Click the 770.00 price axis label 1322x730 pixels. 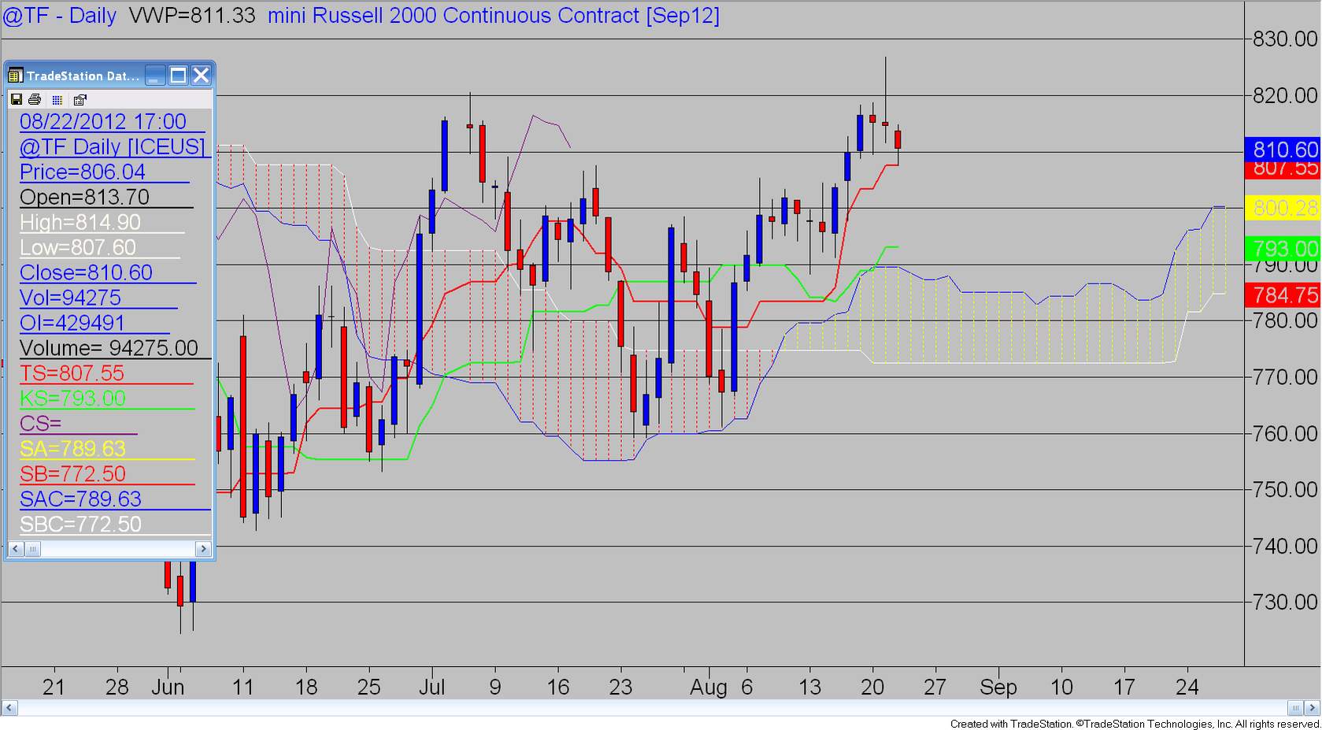(1285, 377)
